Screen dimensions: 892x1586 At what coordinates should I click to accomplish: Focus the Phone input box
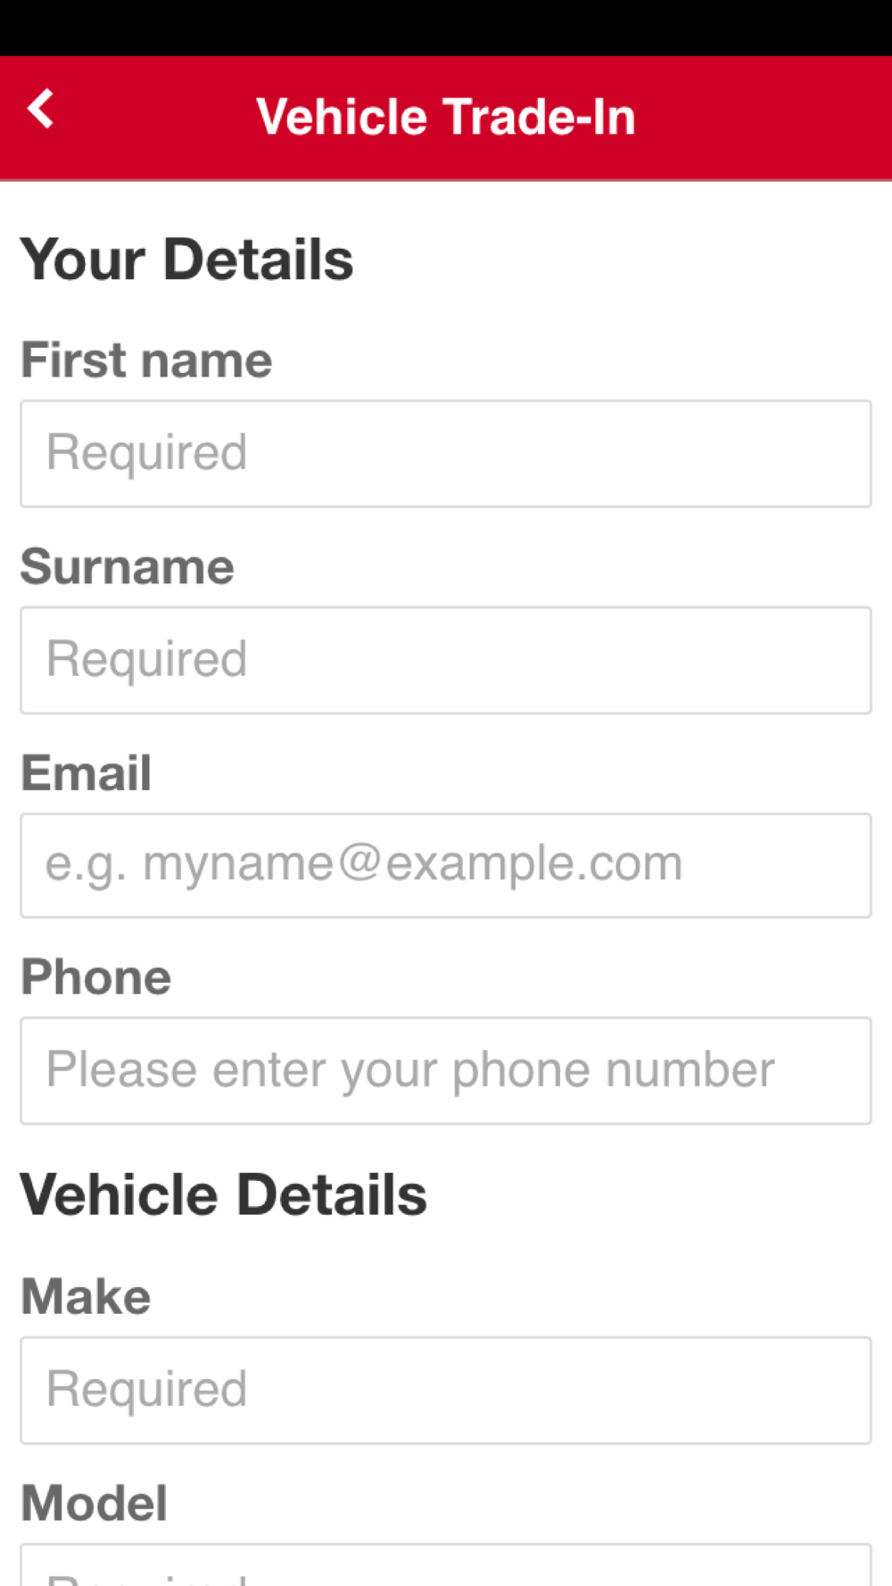click(446, 1070)
